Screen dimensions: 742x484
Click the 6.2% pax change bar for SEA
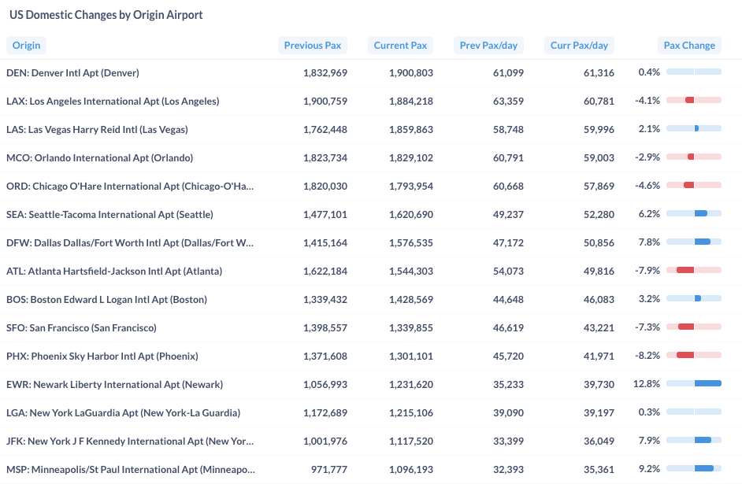coord(694,213)
